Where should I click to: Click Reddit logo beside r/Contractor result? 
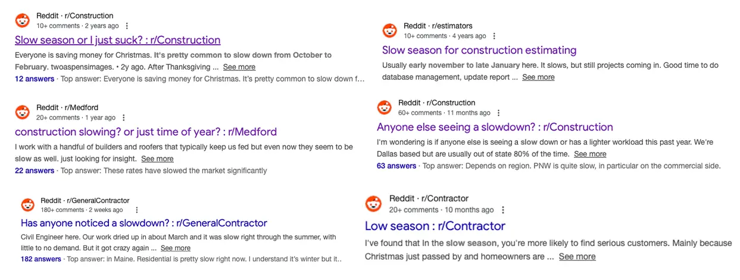click(373, 204)
